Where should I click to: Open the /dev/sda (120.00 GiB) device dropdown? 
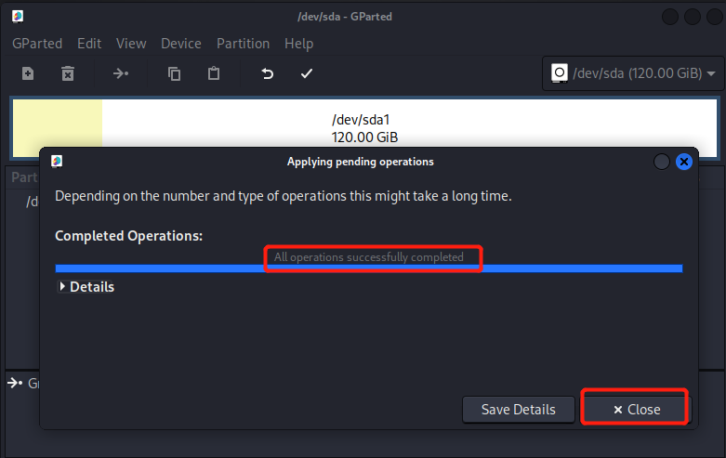(x=633, y=73)
